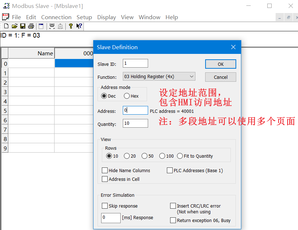The width and height of the screenshot is (298, 230).
Task: Click row header 5 in the table
Action: pyautogui.click(x=5, y=111)
